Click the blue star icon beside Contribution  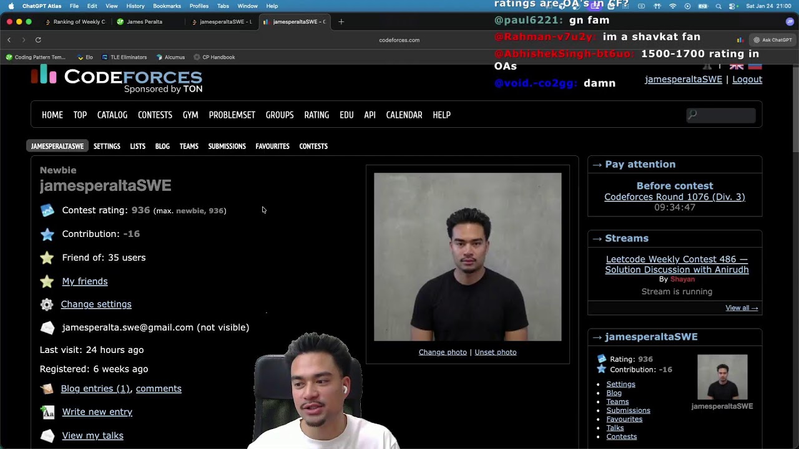pyautogui.click(x=47, y=234)
